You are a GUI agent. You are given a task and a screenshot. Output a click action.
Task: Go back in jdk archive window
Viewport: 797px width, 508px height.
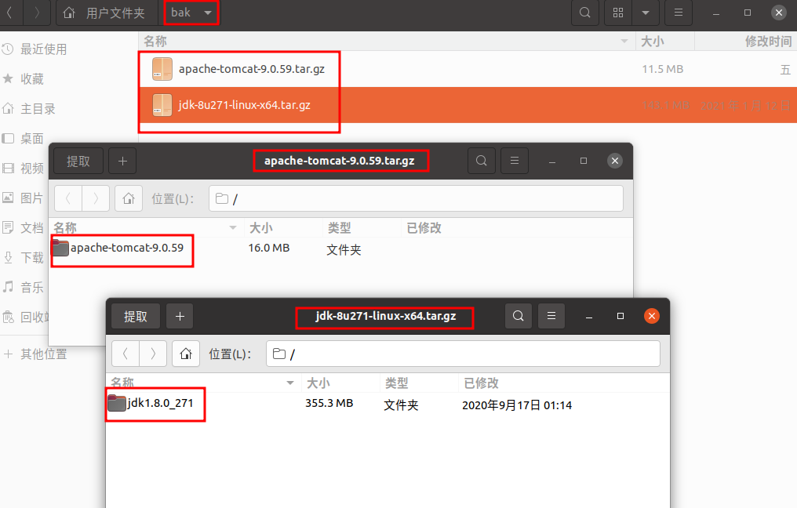[126, 354]
